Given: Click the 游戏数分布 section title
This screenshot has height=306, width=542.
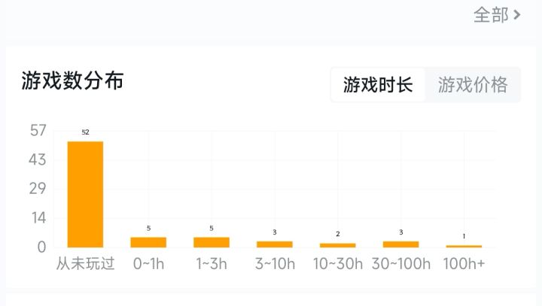Looking at the screenshot, I should pos(72,80).
